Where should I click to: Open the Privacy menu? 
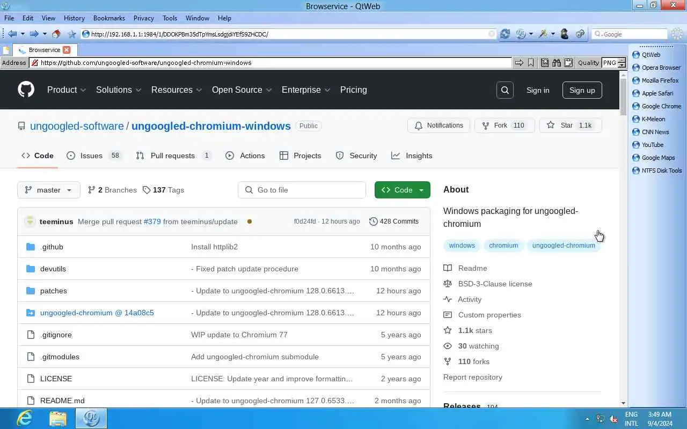click(144, 18)
